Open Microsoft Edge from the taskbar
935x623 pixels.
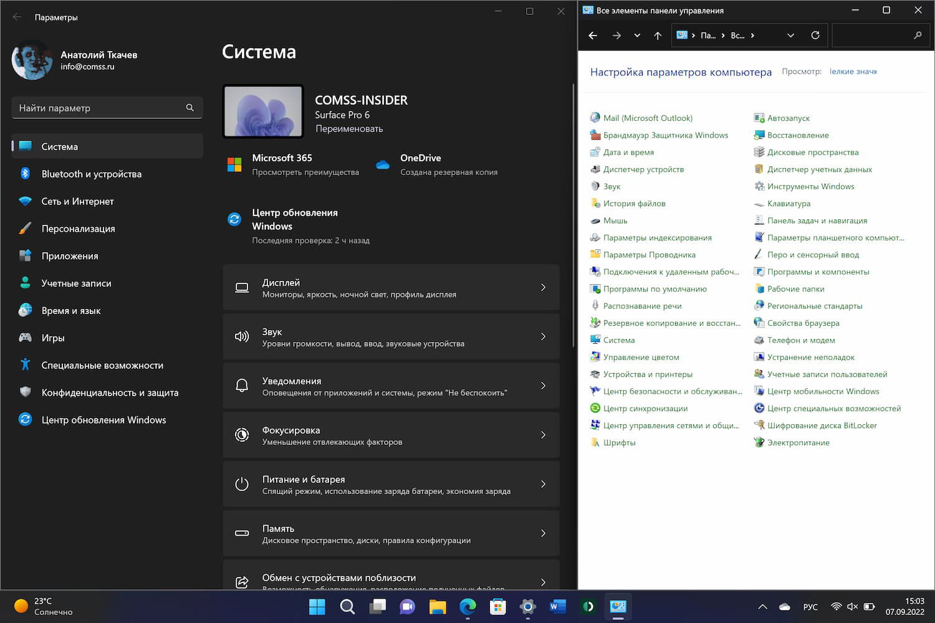467,606
